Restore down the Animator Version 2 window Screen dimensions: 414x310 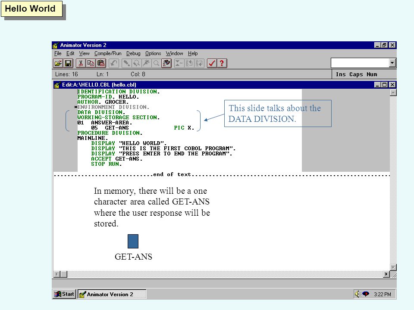point(385,45)
